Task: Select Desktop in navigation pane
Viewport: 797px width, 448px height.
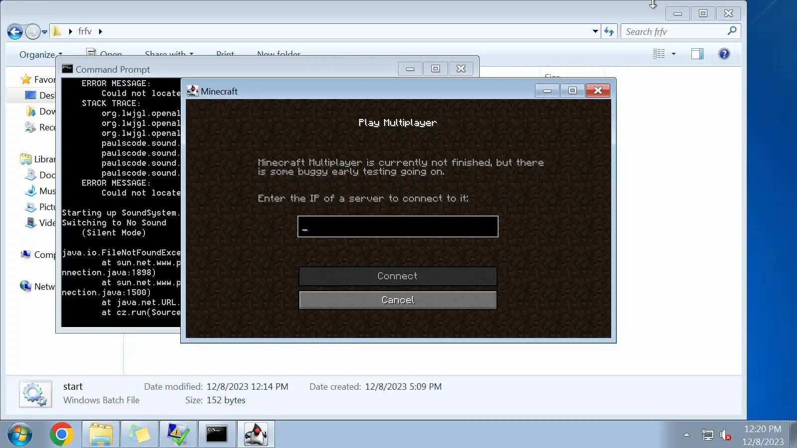Action: (x=40, y=95)
